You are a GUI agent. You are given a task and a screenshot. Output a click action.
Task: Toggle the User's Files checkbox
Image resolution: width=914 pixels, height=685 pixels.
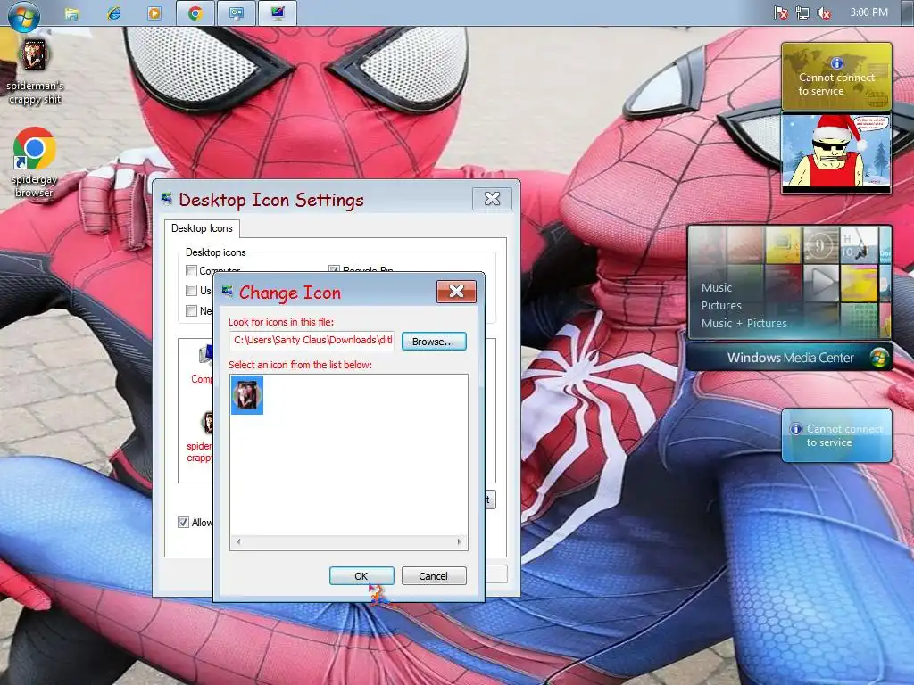[x=191, y=290]
